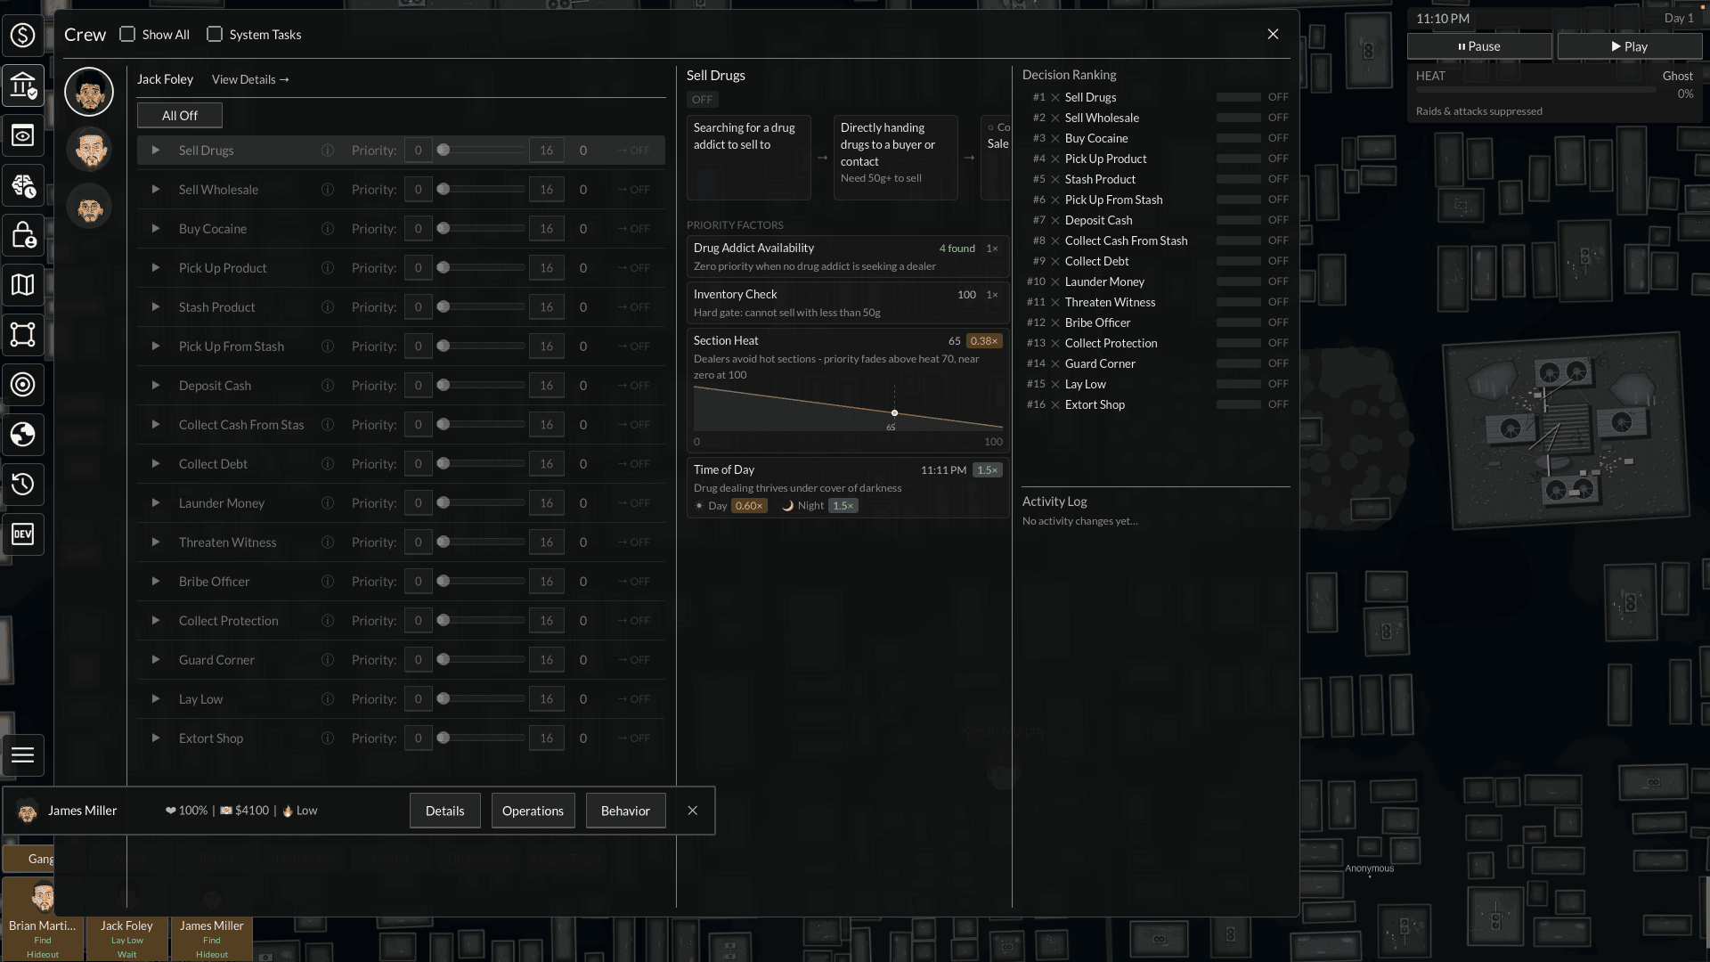Image resolution: width=1710 pixels, height=962 pixels.
Task: Click the Sell Drugs priority value field
Action: (x=418, y=151)
